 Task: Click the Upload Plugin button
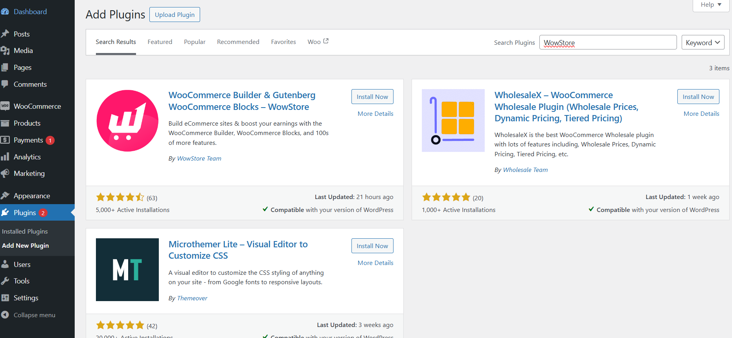pos(175,15)
